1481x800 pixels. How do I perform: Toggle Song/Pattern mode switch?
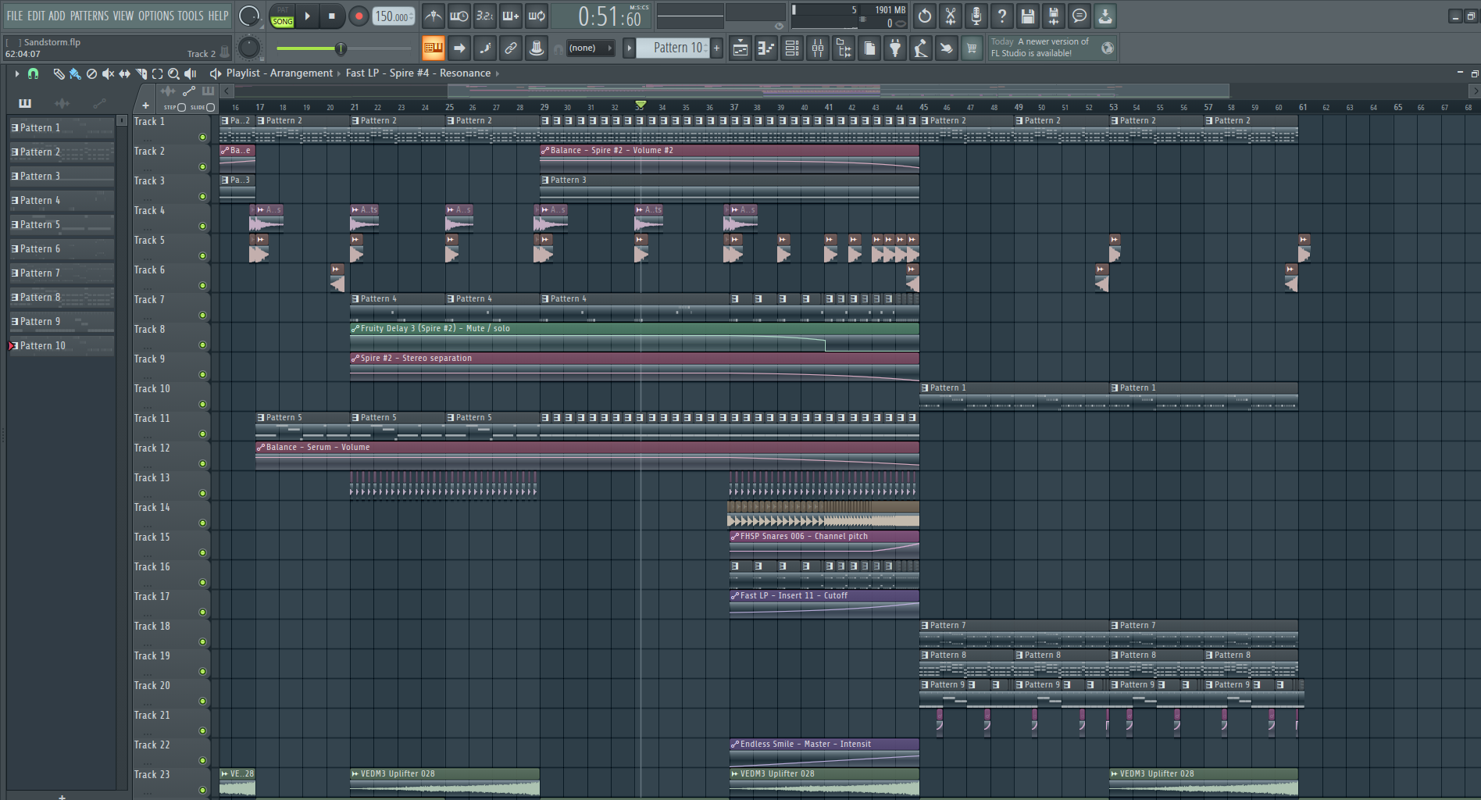coord(282,16)
